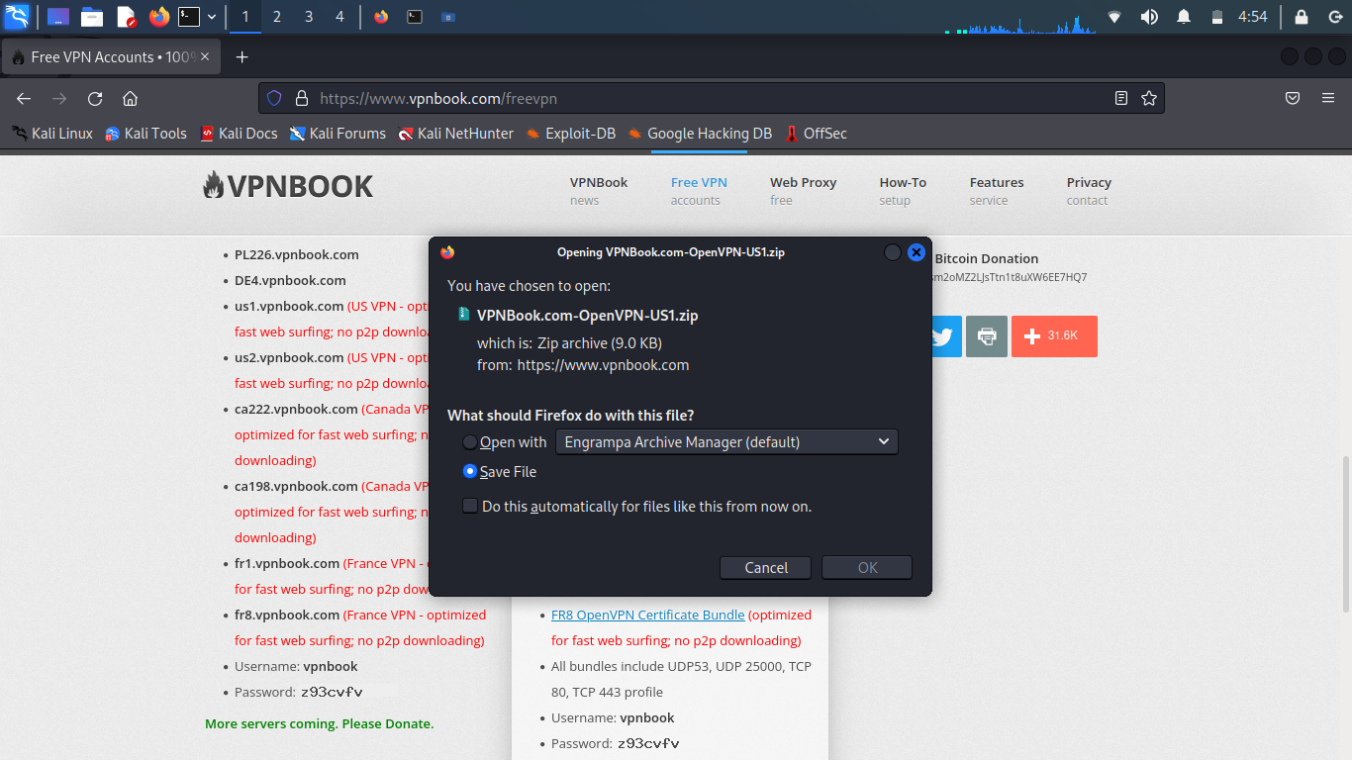1352x760 pixels.
Task: Open the Firefox hamburger menu
Action: (1328, 98)
